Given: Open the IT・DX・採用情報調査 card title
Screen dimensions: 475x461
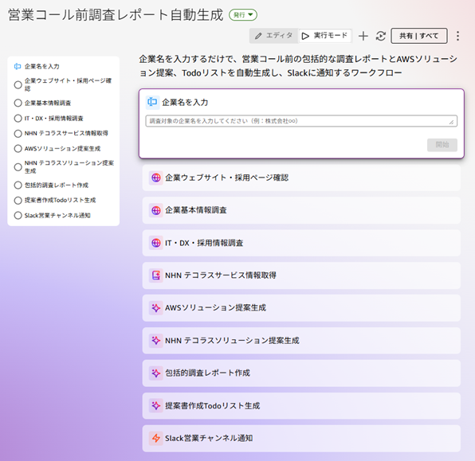Looking at the screenshot, I should [204, 243].
